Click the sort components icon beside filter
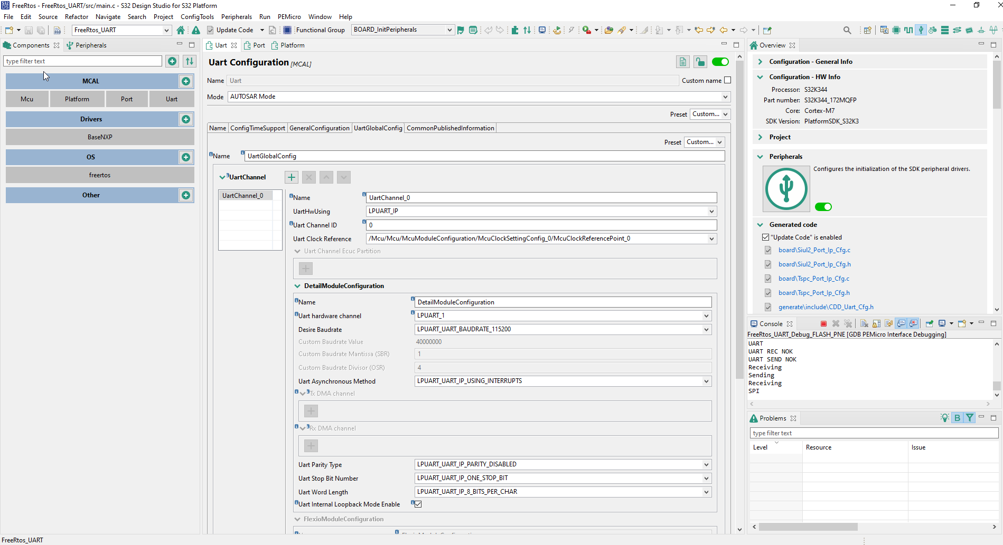 coord(189,61)
